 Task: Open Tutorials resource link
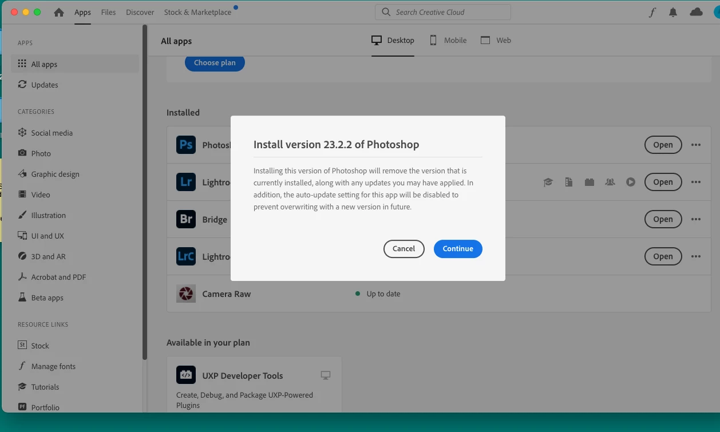(75, 387)
